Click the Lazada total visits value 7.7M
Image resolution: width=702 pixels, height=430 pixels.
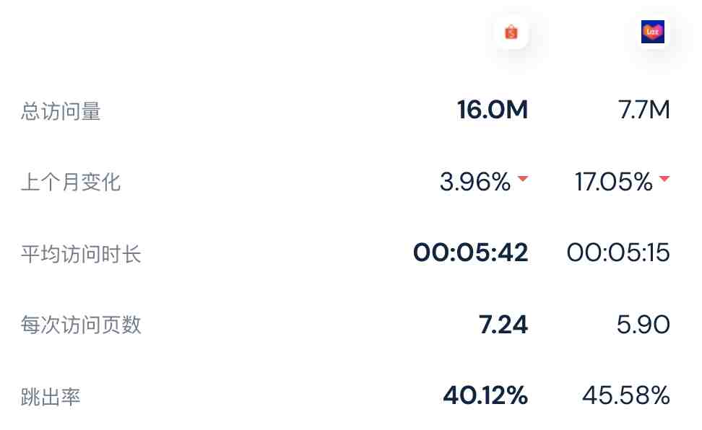pos(643,110)
